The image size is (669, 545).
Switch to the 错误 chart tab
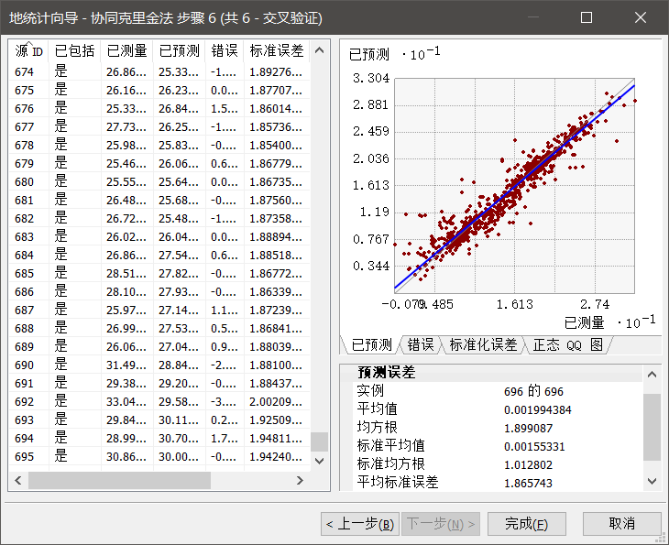(x=421, y=344)
